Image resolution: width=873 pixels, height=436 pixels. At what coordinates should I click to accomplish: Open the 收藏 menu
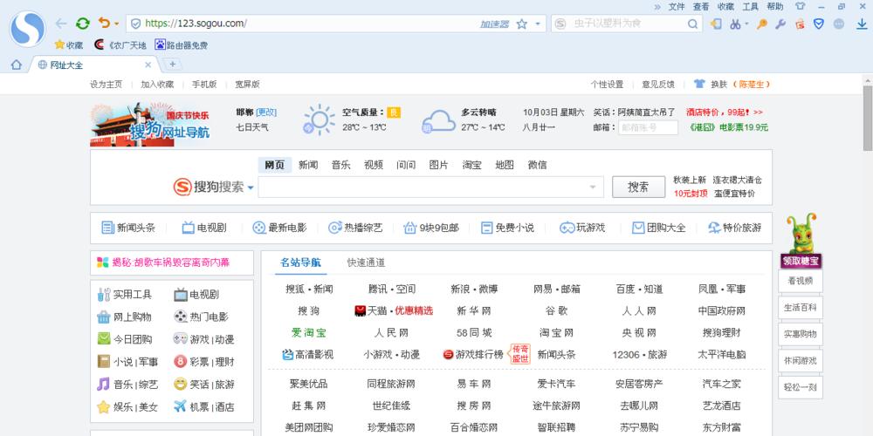coord(725,7)
